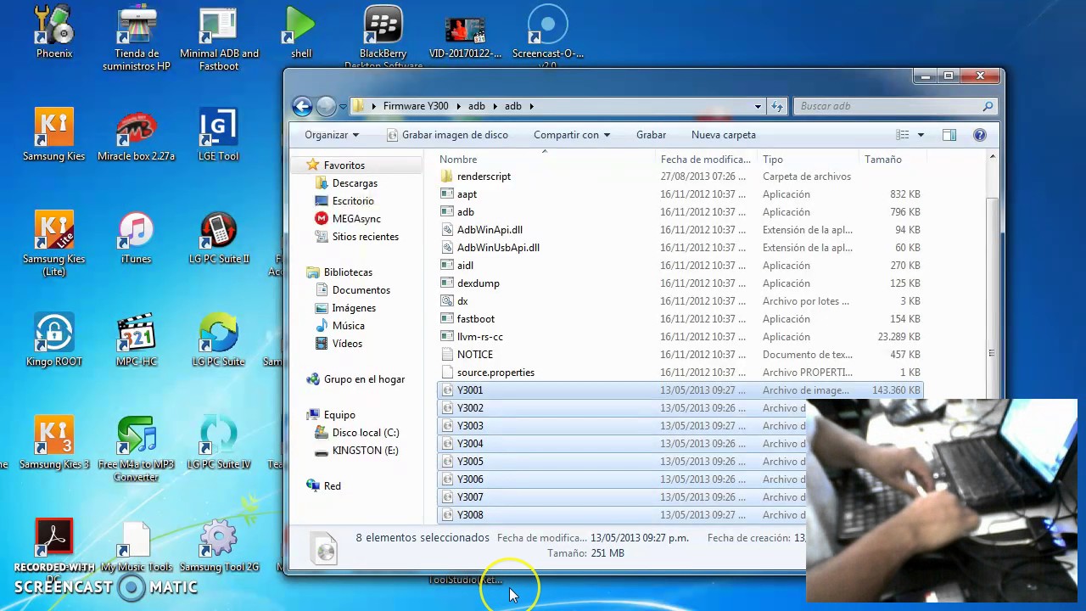Launch Samsung Kies (Lite) shortcut

[54, 244]
